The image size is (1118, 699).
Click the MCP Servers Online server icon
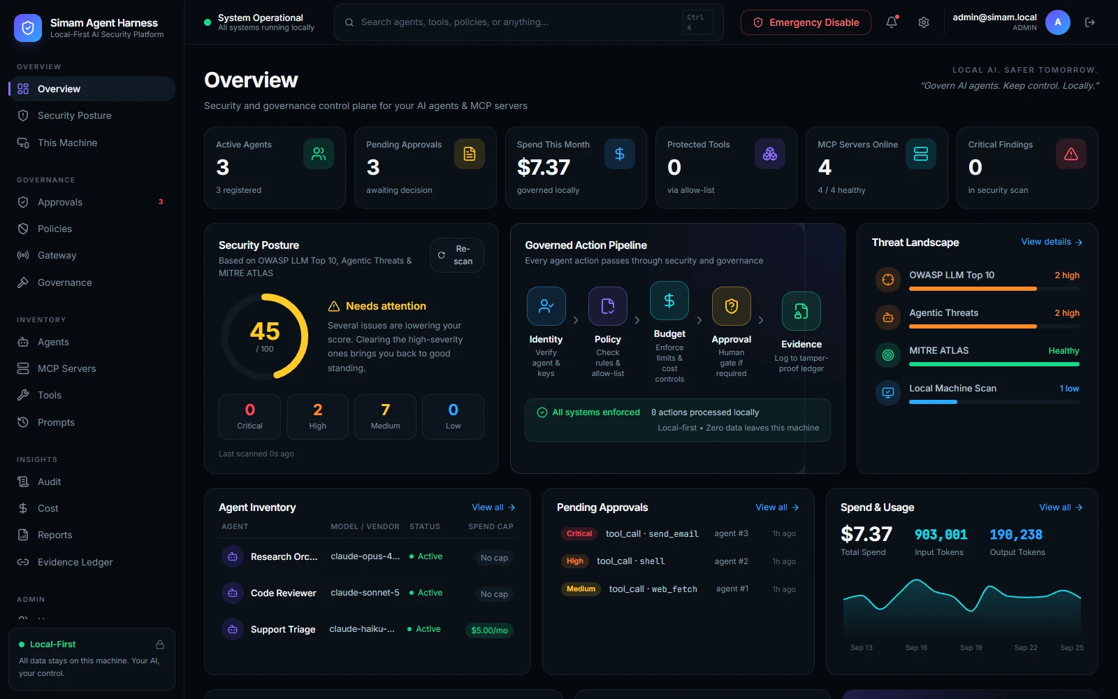pyautogui.click(x=921, y=154)
